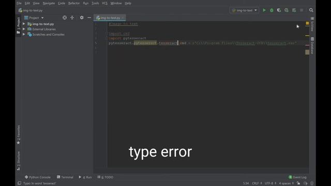Open Search Everywhere magnifier

pyautogui.click(x=311, y=10)
